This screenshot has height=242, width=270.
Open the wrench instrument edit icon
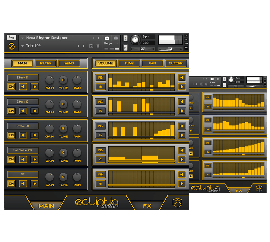[11, 38]
